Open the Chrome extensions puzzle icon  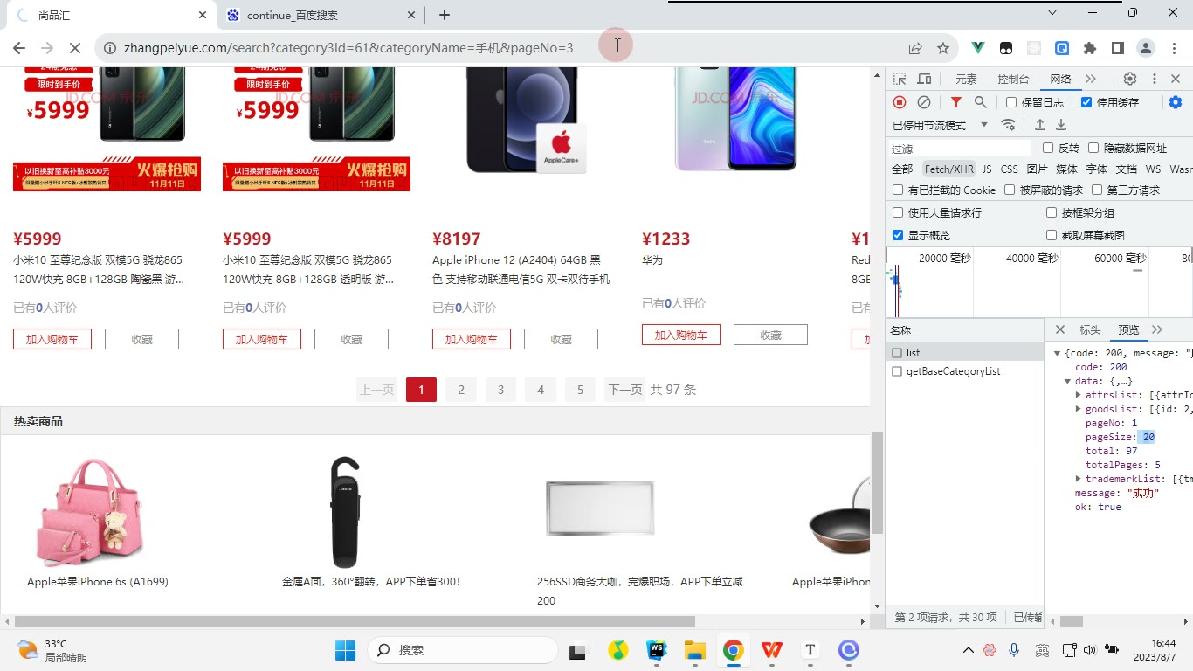pyautogui.click(x=1090, y=48)
